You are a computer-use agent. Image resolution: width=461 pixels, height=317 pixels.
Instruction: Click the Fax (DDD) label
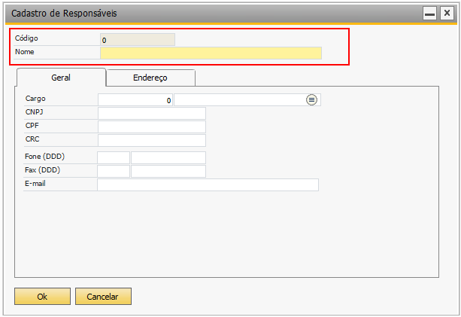(42, 170)
